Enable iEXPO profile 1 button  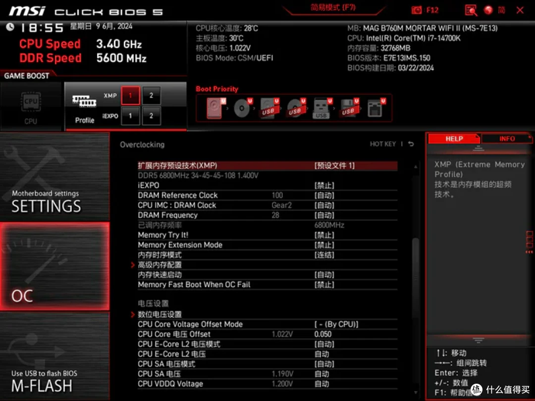coord(130,116)
